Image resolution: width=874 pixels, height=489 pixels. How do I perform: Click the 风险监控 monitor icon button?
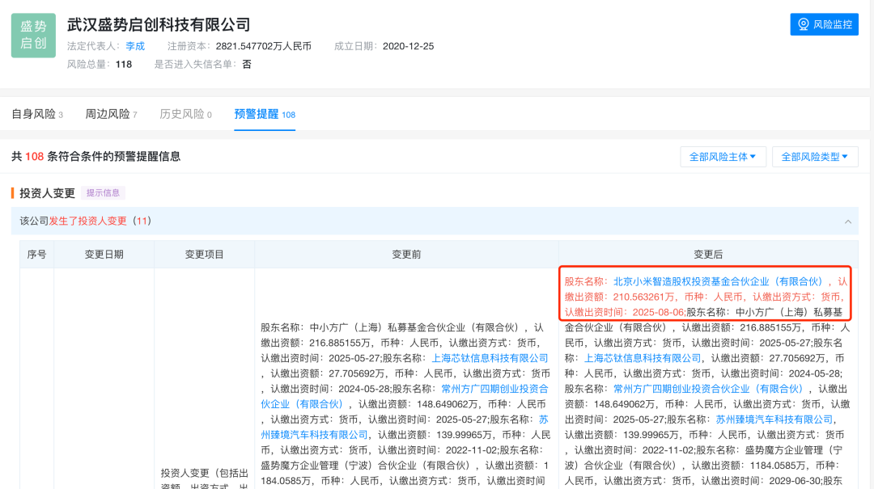824,24
